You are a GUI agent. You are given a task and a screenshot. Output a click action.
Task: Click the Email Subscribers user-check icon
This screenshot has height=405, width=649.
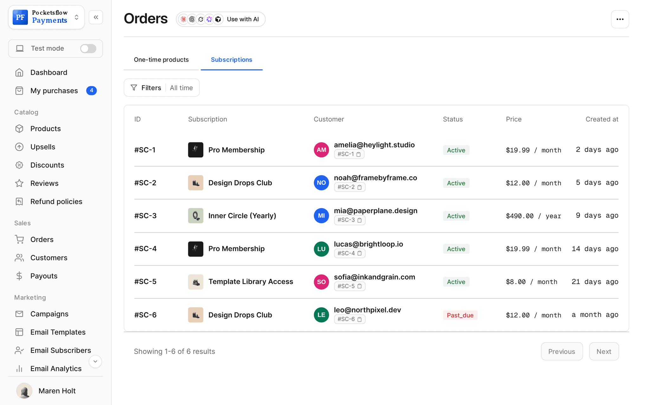(x=19, y=350)
